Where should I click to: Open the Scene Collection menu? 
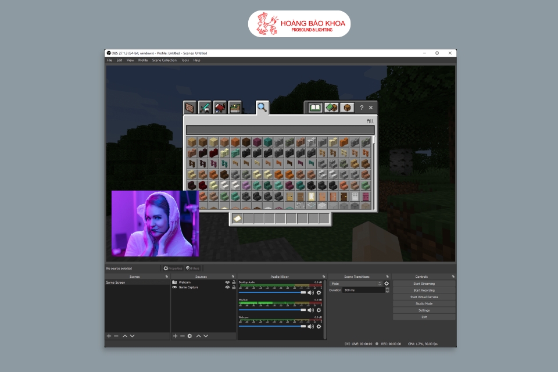(164, 60)
